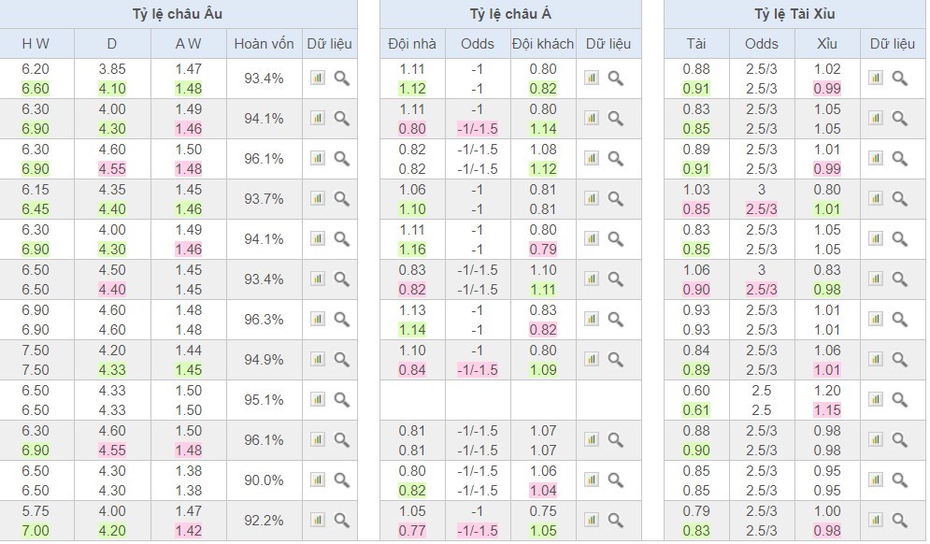Click the 'Tỷ lệ Tài Xỉu' section title
The height and width of the screenshot is (544, 930).
(x=794, y=14)
